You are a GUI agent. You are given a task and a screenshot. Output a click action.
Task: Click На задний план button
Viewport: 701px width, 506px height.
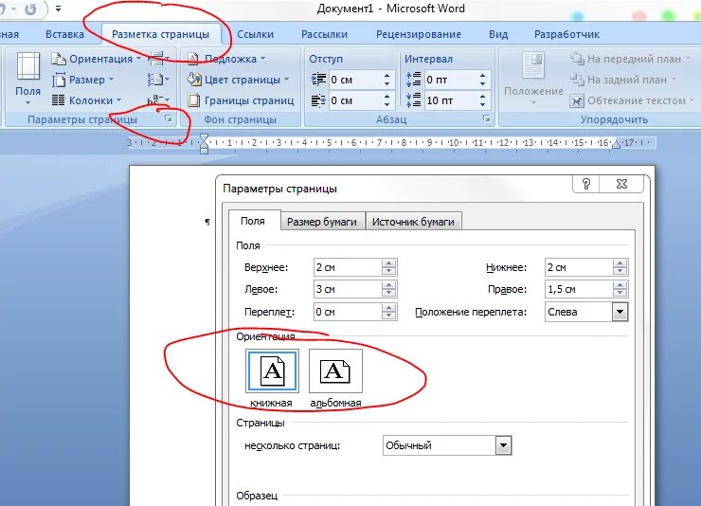(x=623, y=80)
